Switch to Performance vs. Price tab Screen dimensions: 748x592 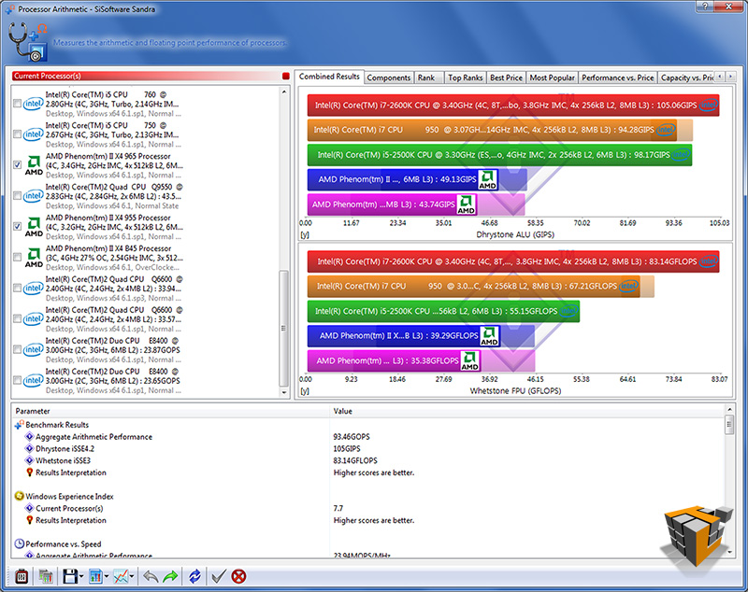click(x=617, y=78)
